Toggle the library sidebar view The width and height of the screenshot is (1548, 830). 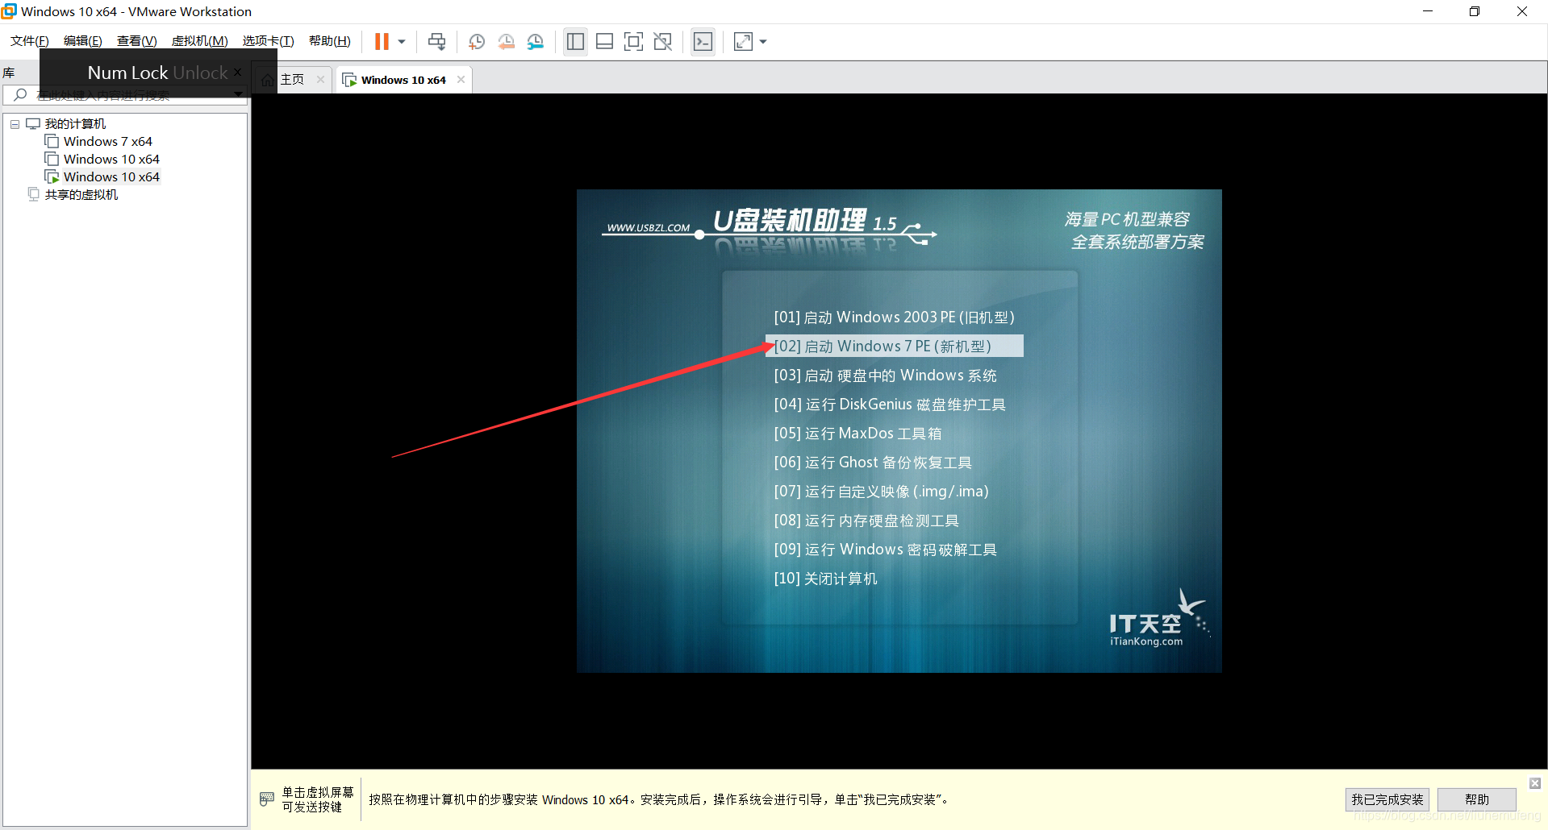point(575,41)
